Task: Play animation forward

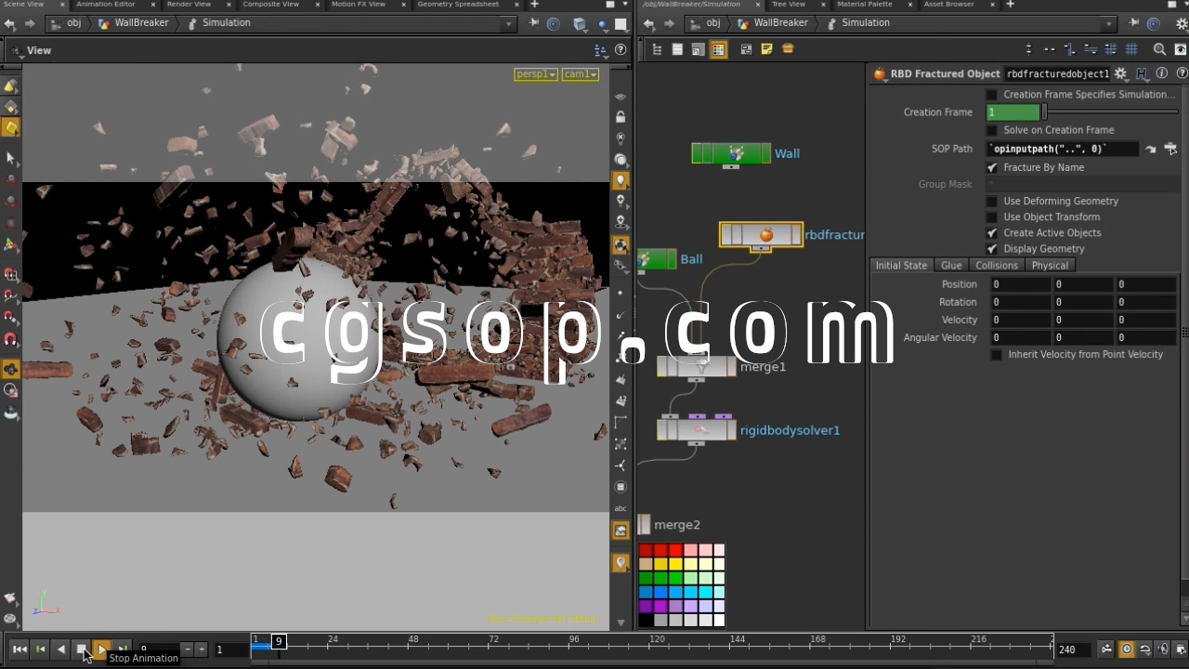Action: [102, 649]
